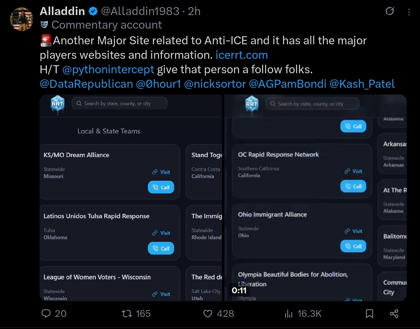Click the Alladdin display name
The width and height of the screenshot is (420, 329).
click(62, 11)
